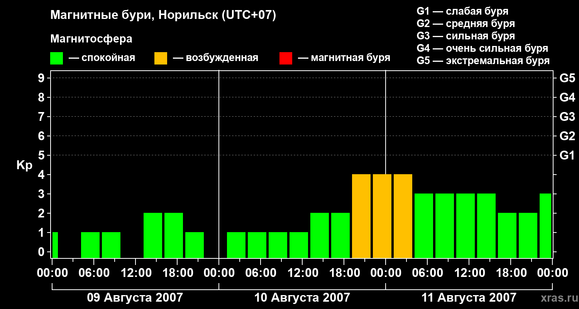Click the Kp axis label
This screenshot has width=579, height=309.
pos(24,165)
